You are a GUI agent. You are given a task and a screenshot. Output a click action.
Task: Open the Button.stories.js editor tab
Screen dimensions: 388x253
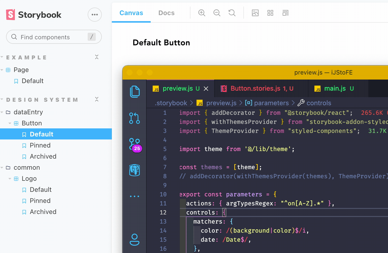(261, 89)
